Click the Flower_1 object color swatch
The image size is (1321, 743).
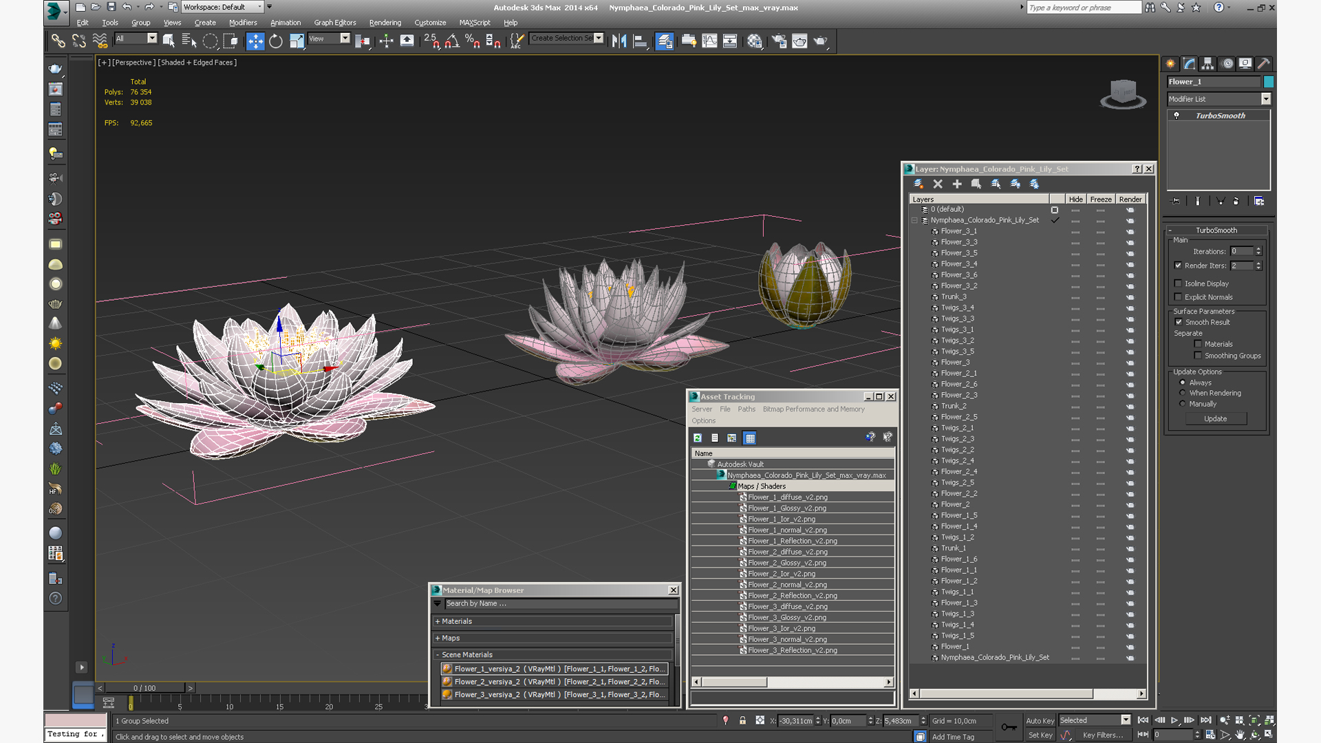coord(1269,82)
